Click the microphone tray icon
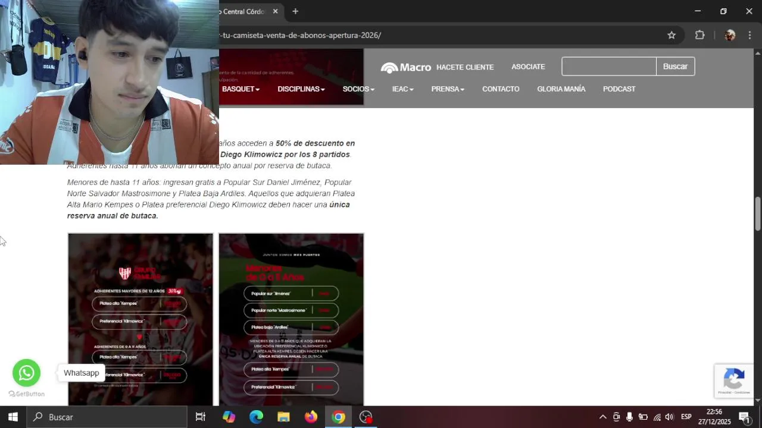This screenshot has width=762, height=428. tap(629, 417)
